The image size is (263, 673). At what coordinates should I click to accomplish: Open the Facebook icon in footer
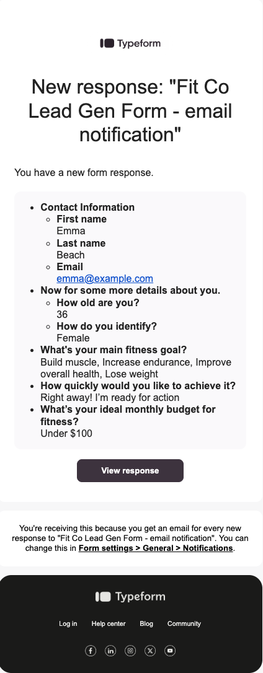pyautogui.click(x=90, y=651)
